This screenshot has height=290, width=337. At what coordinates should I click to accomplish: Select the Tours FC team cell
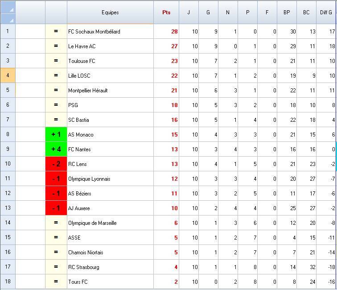click(110, 282)
